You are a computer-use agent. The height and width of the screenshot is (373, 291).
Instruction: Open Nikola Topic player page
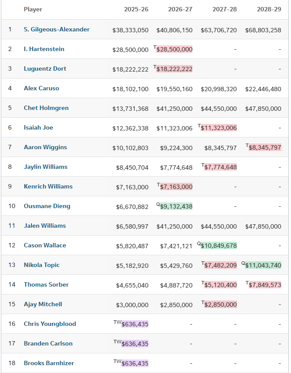pyautogui.click(x=41, y=265)
